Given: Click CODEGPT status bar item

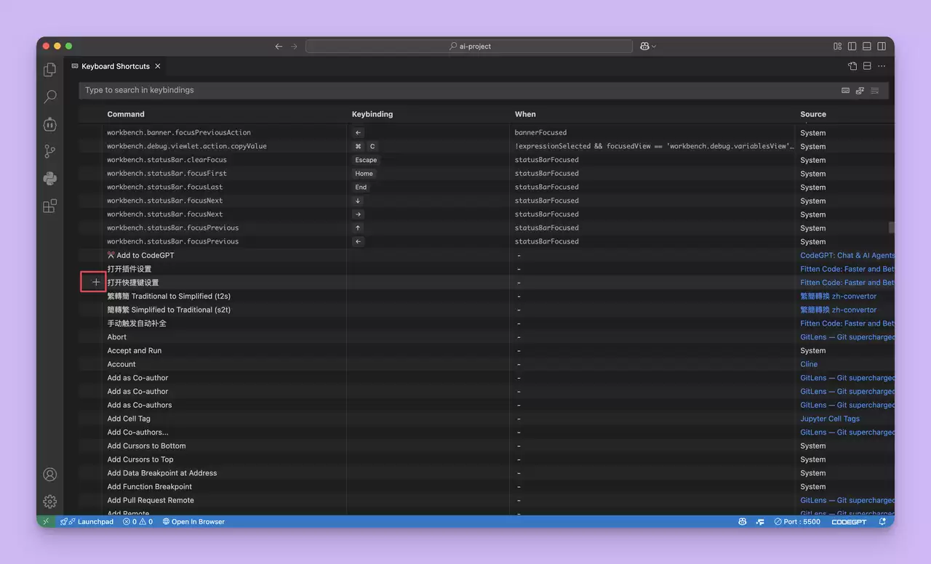Looking at the screenshot, I should [849, 522].
